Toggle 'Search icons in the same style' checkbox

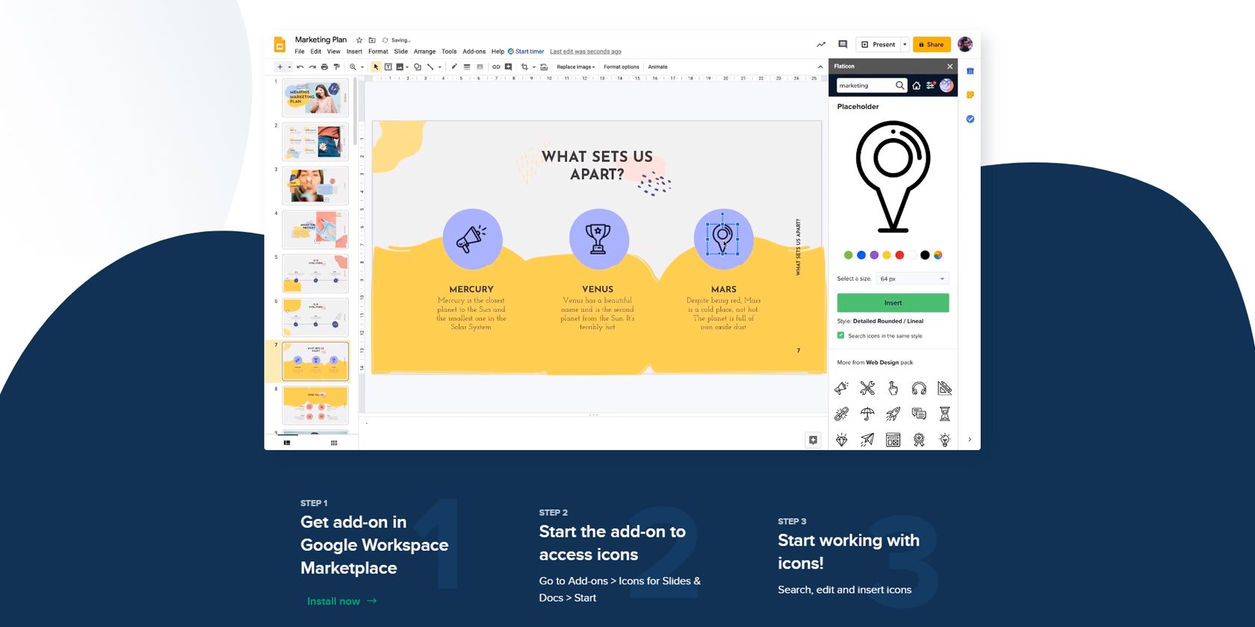841,336
